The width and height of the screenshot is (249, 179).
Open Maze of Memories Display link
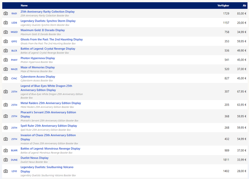point(38,67)
